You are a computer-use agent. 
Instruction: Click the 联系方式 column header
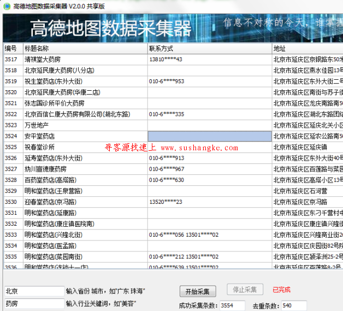pyautogui.click(x=210, y=49)
